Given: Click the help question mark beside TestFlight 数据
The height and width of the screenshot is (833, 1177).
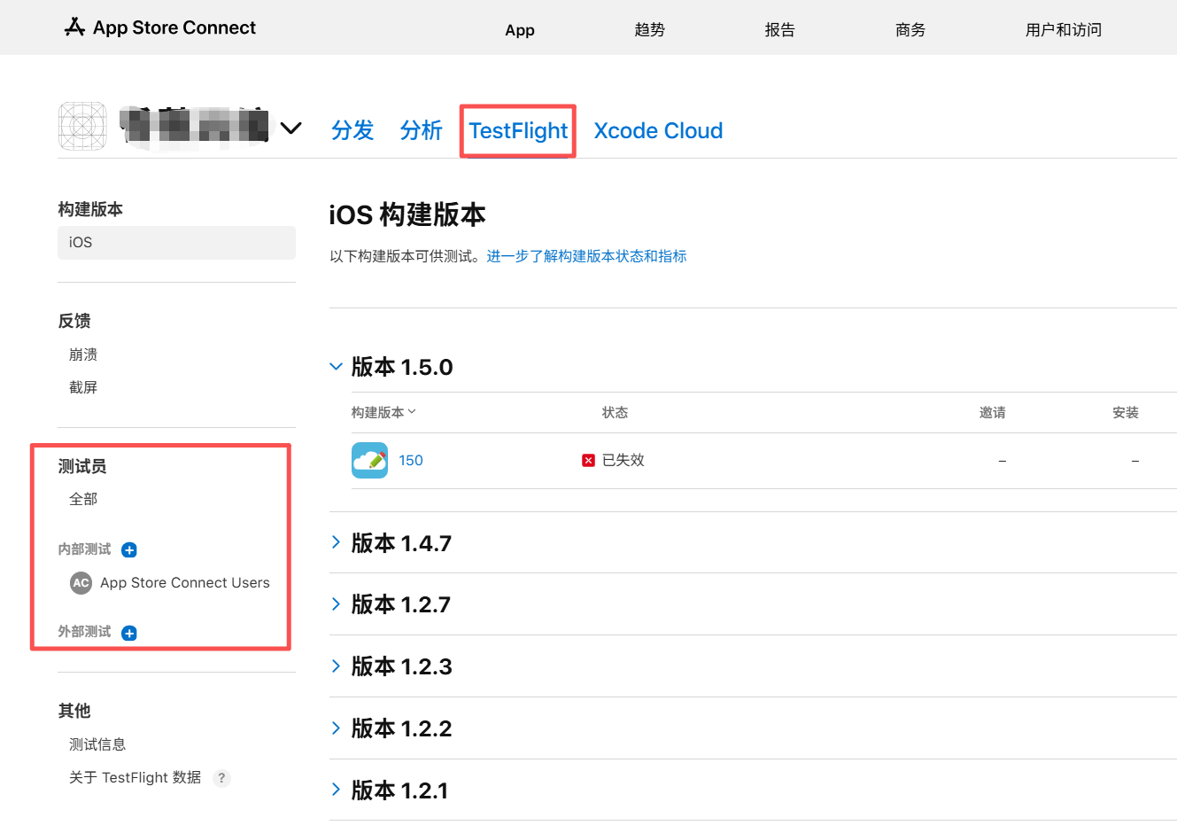Looking at the screenshot, I should 221,778.
